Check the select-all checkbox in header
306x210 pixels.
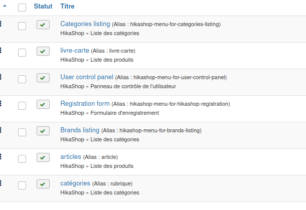click(x=22, y=8)
